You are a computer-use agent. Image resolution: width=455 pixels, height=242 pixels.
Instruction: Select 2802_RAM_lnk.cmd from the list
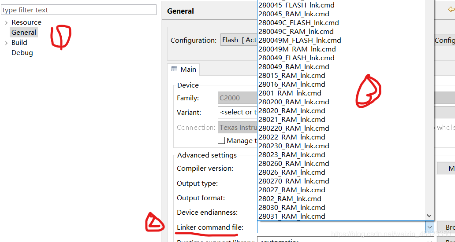(290, 198)
